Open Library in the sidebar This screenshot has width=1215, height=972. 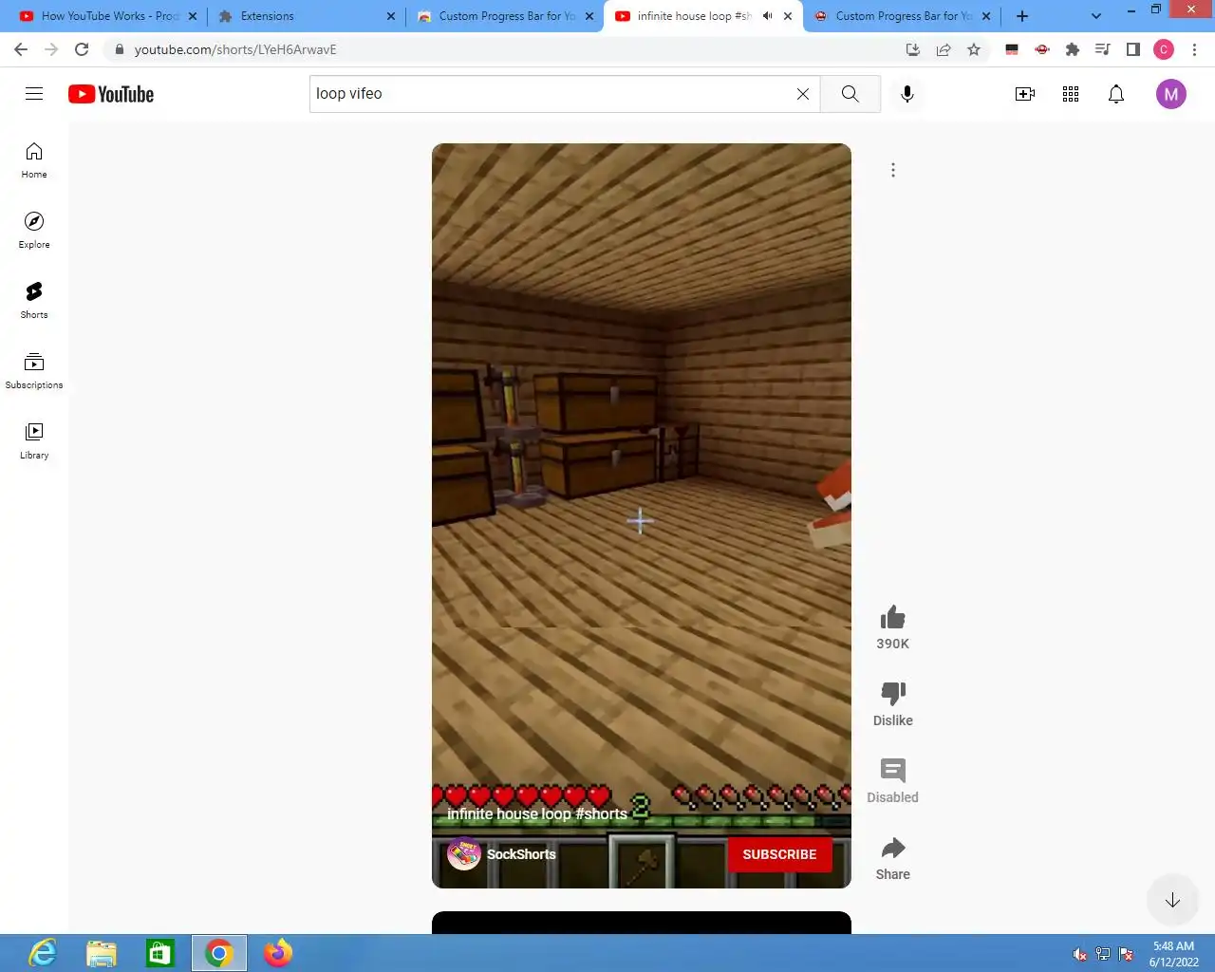(x=34, y=441)
